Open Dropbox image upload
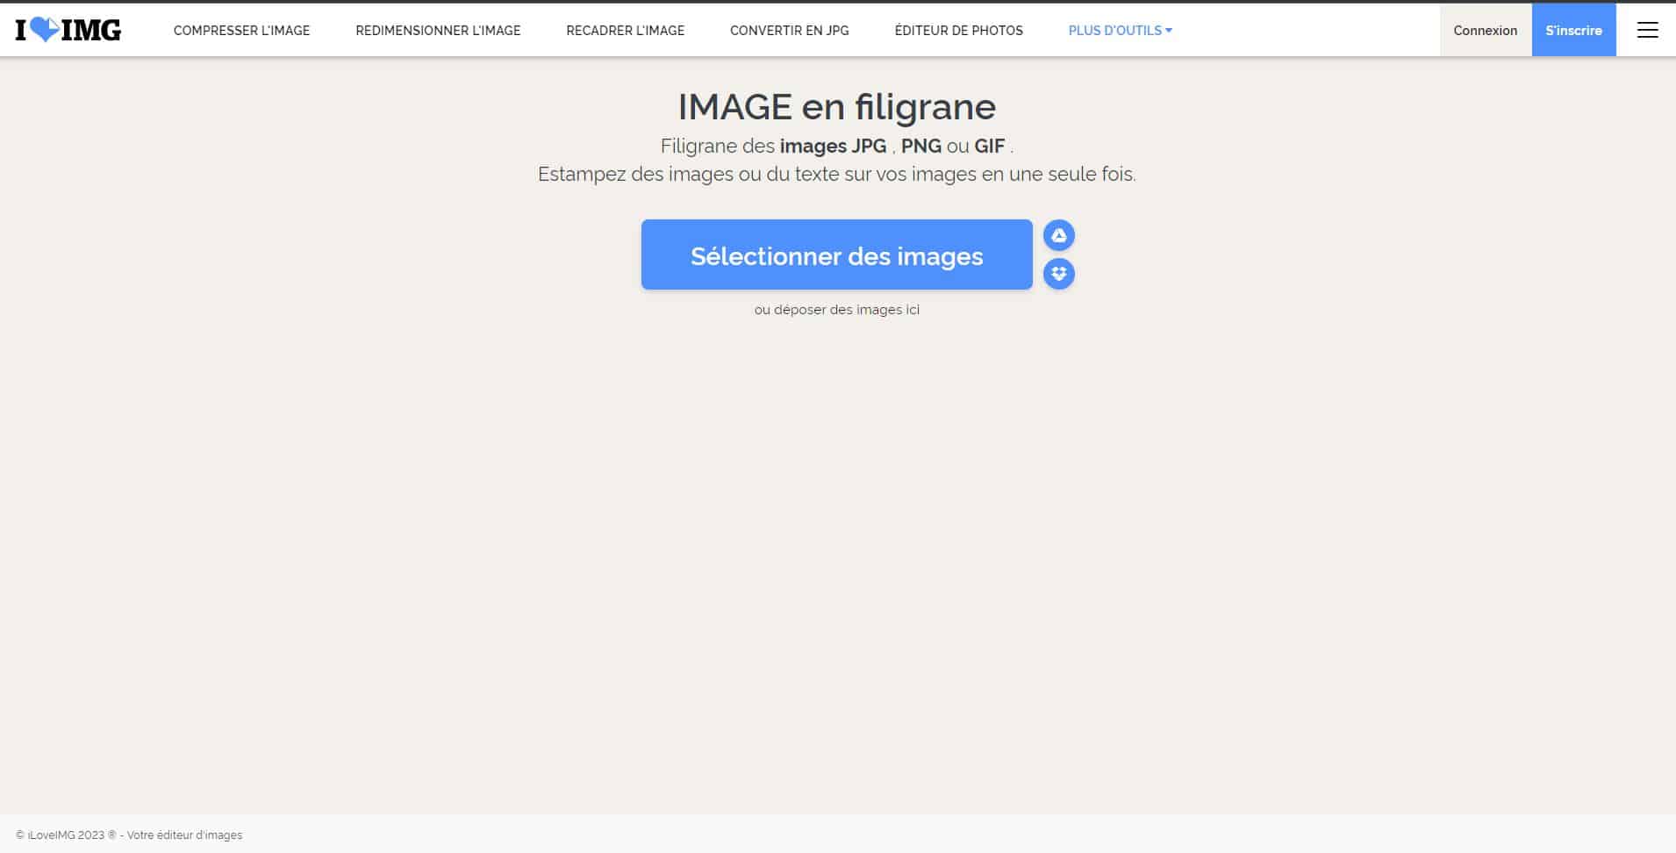The height and width of the screenshot is (853, 1676). click(x=1059, y=274)
